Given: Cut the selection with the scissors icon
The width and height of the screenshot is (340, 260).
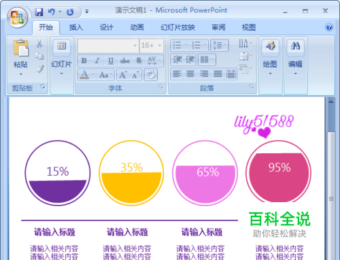Looking at the screenshot, I should 39,44.
